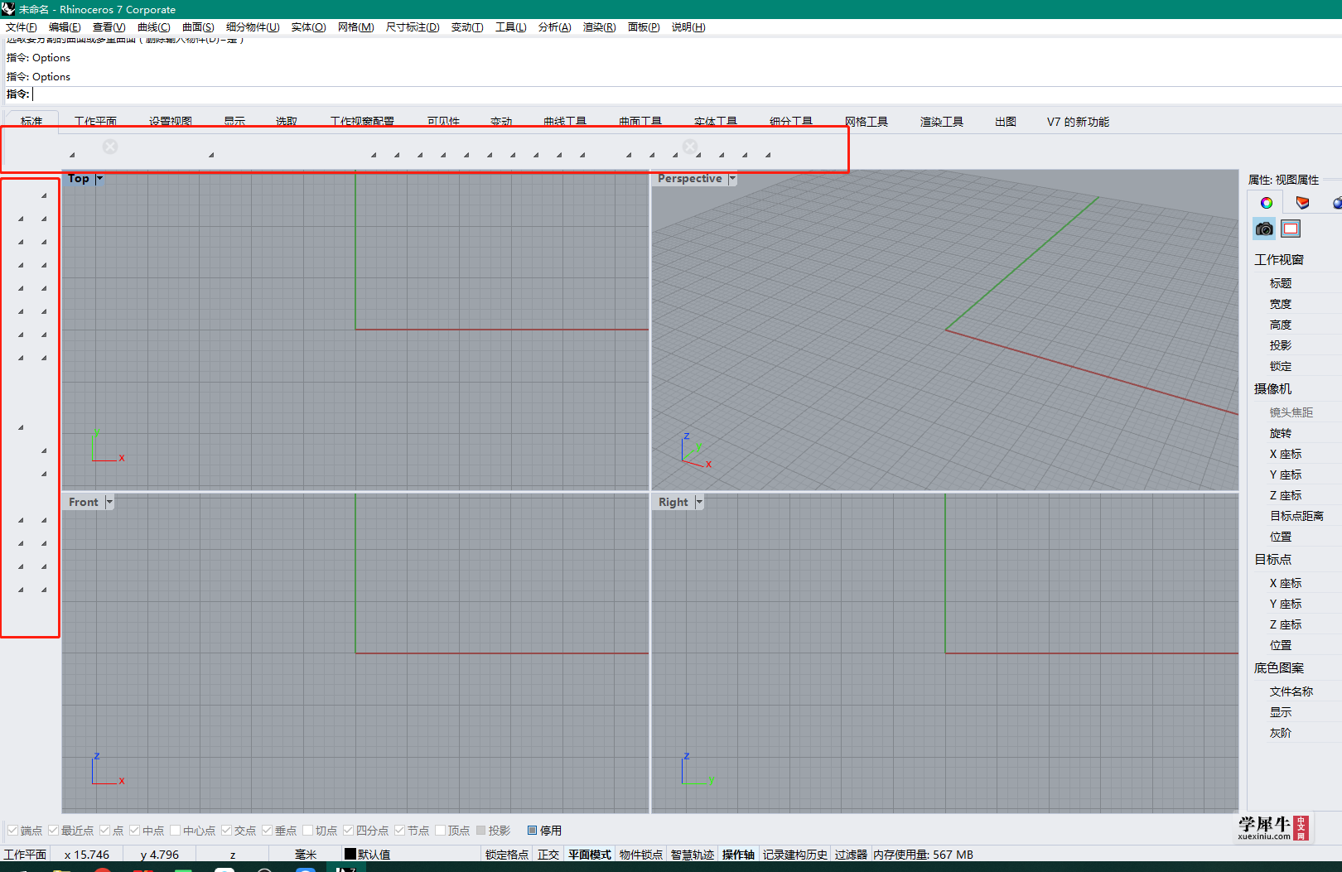Open the Perspective viewport dropdown arrow

732,178
